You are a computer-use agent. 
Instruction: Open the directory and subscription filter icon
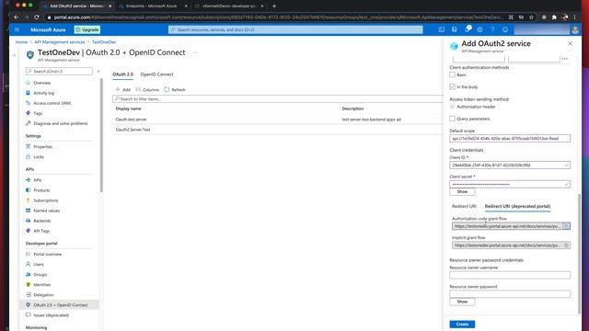click(454, 29)
